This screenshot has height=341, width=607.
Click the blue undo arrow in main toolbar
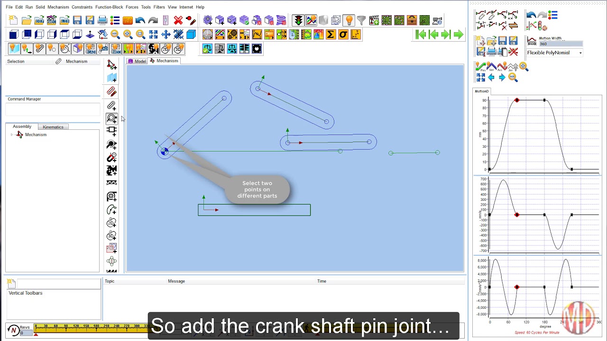[x=140, y=20]
